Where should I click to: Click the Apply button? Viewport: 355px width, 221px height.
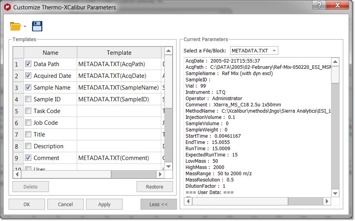point(104,204)
